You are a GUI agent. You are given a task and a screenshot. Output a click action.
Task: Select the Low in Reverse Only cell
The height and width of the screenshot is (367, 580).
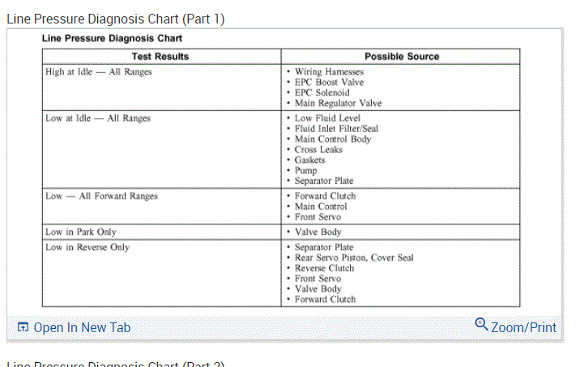pos(87,247)
